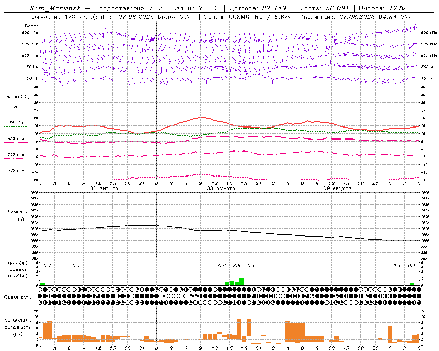Click the date label 09 августа
Screen dimensions: 439x351
click(337, 189)
